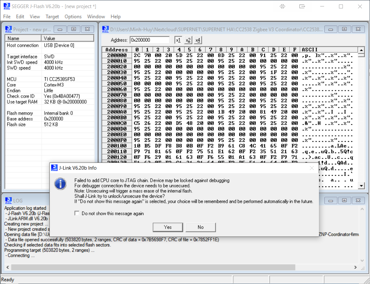Click the double-arrow icon in title bar

[x=282, y=6]
